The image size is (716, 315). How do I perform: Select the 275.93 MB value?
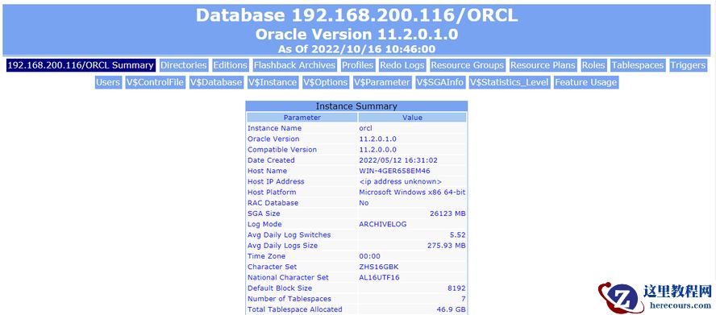(x=446, y=246)
